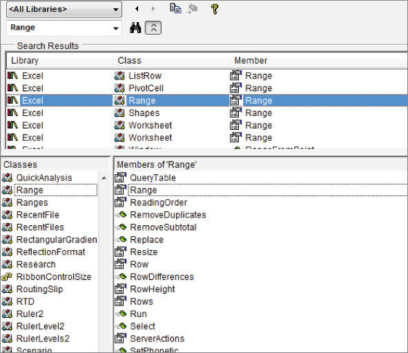Click the yellow Help question mark icon

coord(215,9)
